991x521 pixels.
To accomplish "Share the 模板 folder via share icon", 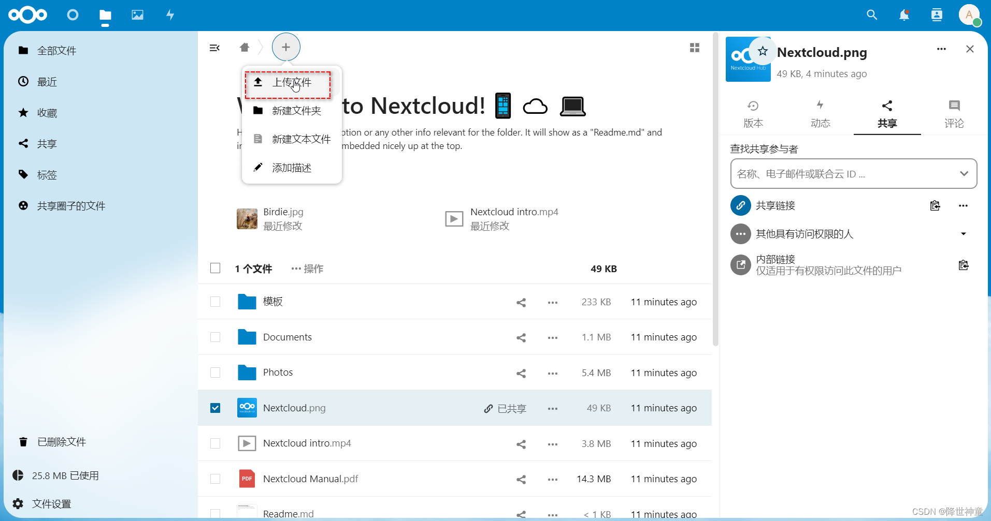I will [521, 302].
